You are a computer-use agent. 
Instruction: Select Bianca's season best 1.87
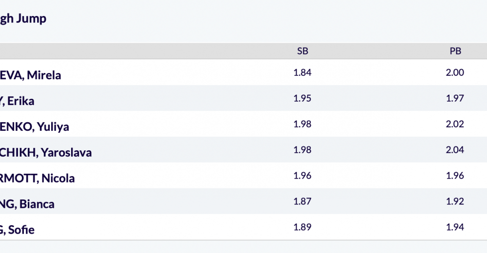pyautogui.click(x=302, y=201)
